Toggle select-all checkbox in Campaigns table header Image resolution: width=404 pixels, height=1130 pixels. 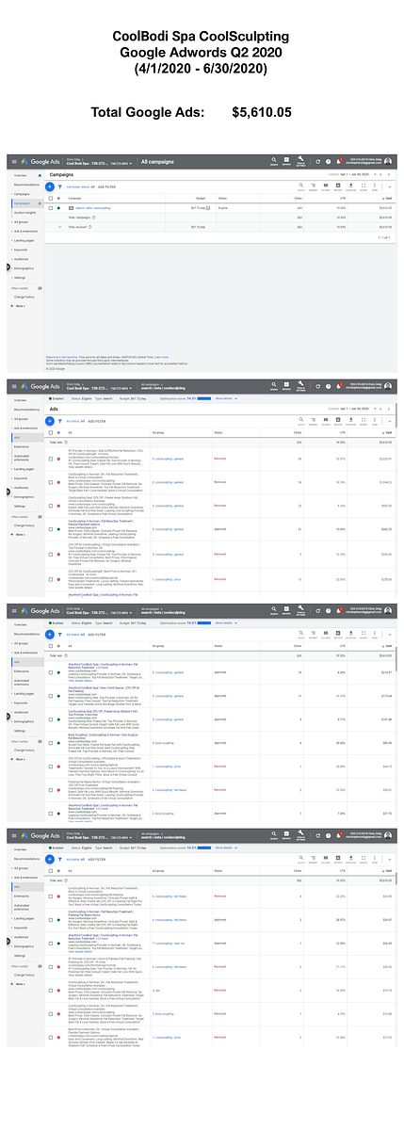coord(50,198)
